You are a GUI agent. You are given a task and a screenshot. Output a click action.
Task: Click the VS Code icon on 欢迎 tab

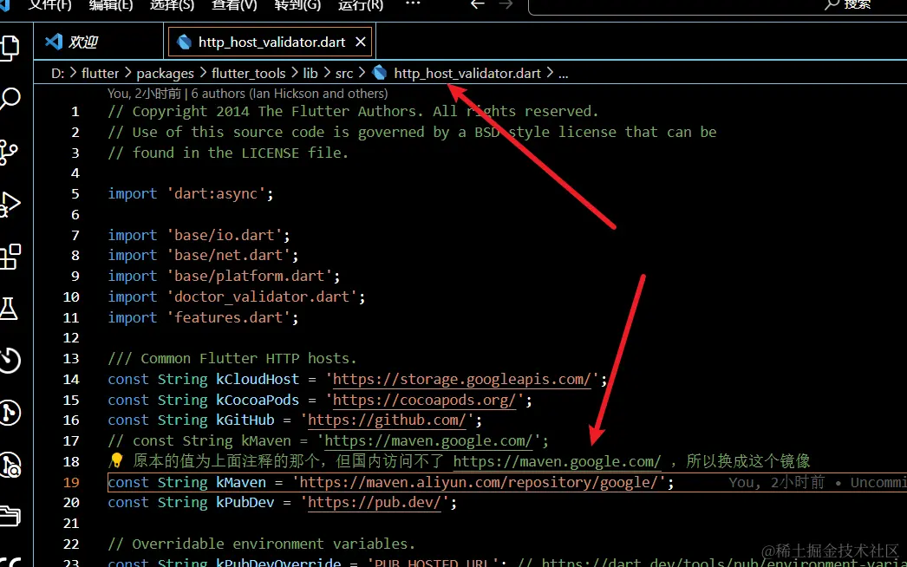click(54, 42)
